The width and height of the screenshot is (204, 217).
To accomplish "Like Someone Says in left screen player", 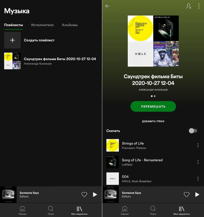I will coord(84,195).
